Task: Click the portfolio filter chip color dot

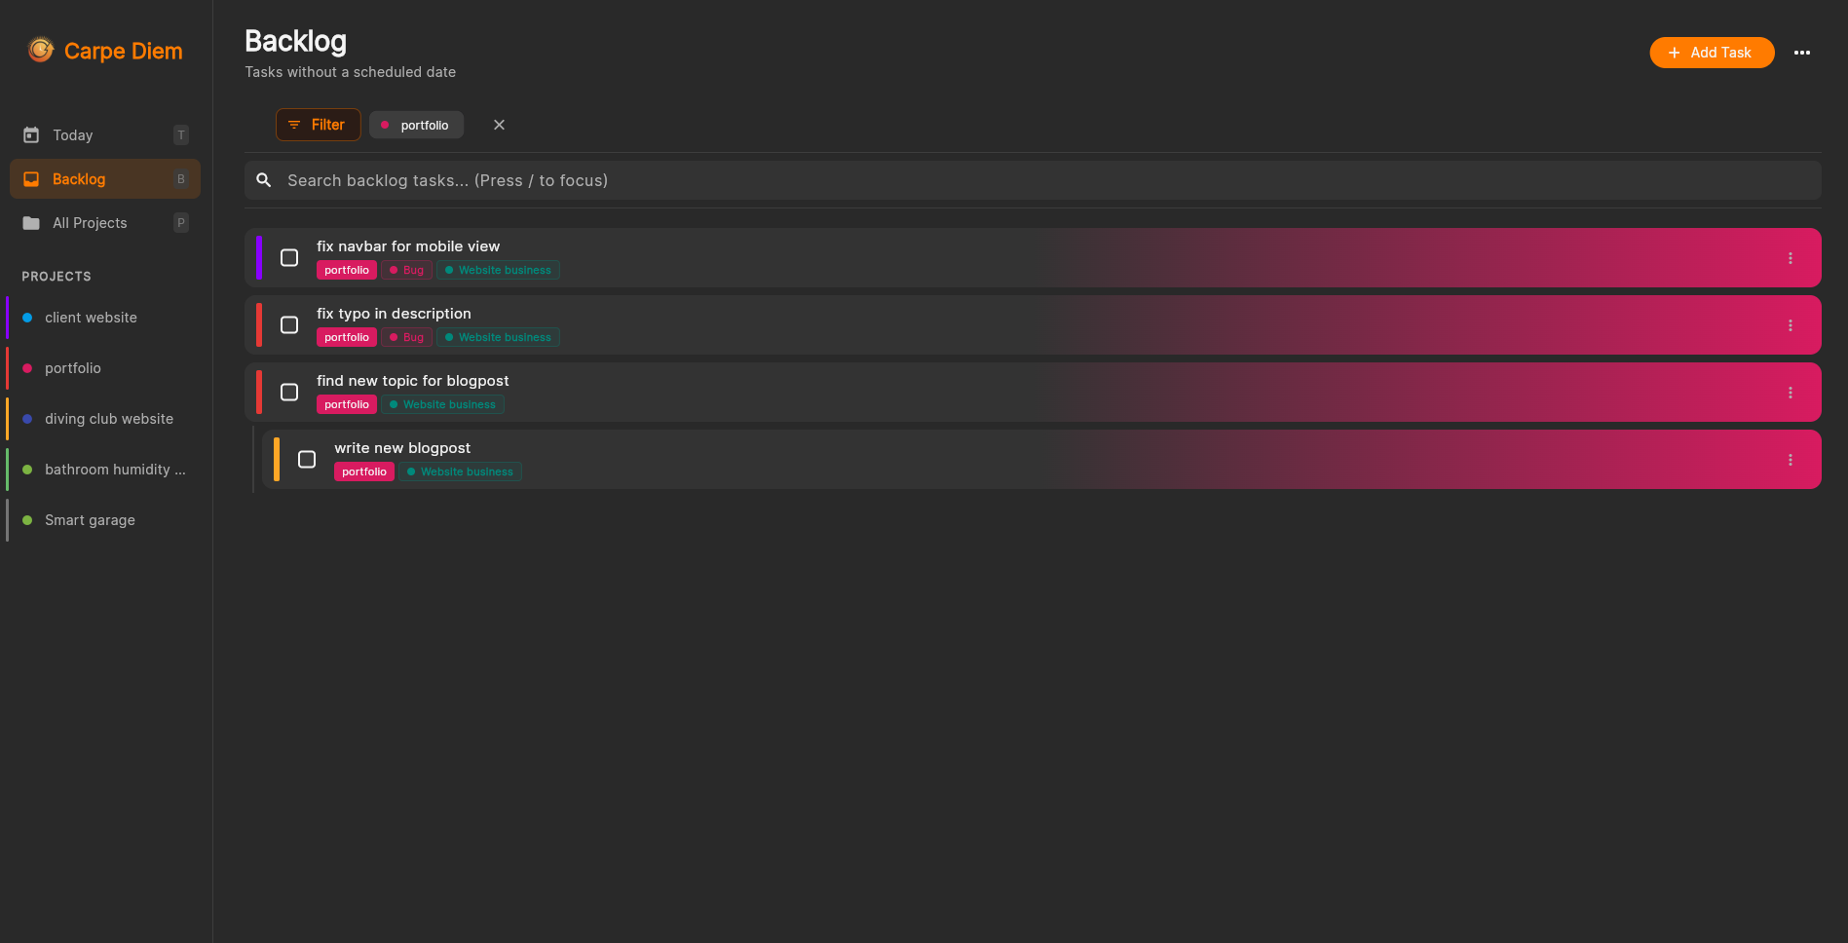Action: [x=385, y=125]
